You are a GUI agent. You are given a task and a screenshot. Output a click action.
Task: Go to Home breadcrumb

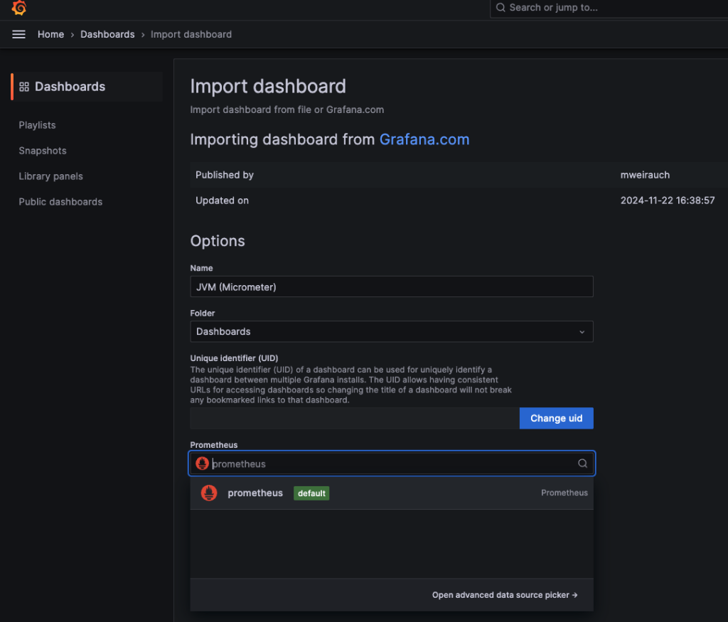click(x=50, y=34)
